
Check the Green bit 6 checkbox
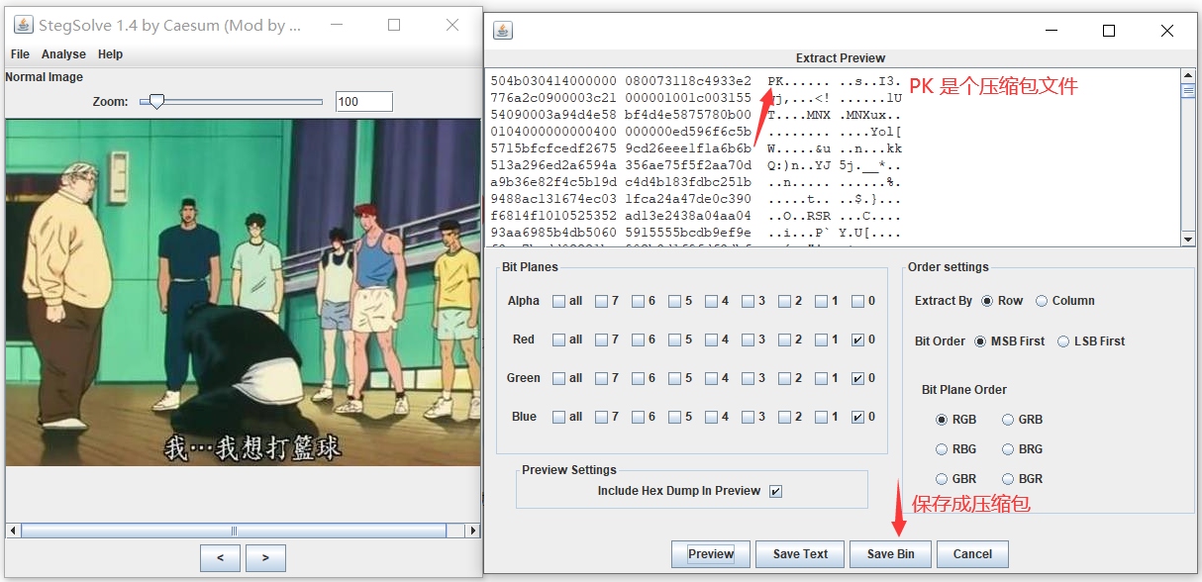pyautogui.click(x=639, y=378)
